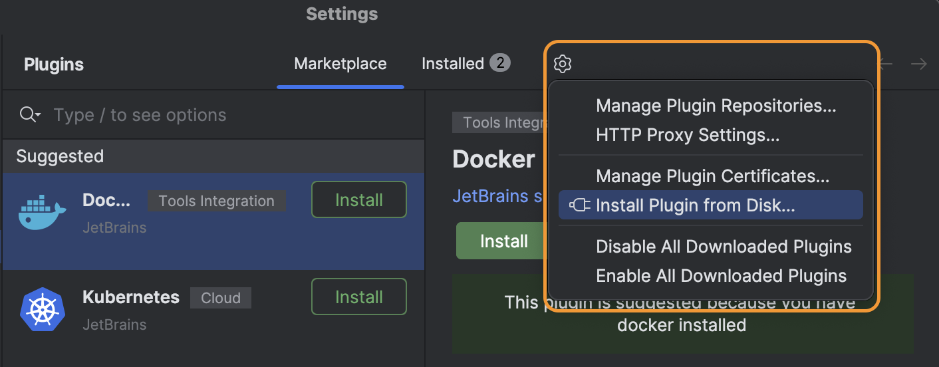Select the Kubernetes plugin name
Image resolution: width=939 pixels, height=367 pixels.
point(131,297)
